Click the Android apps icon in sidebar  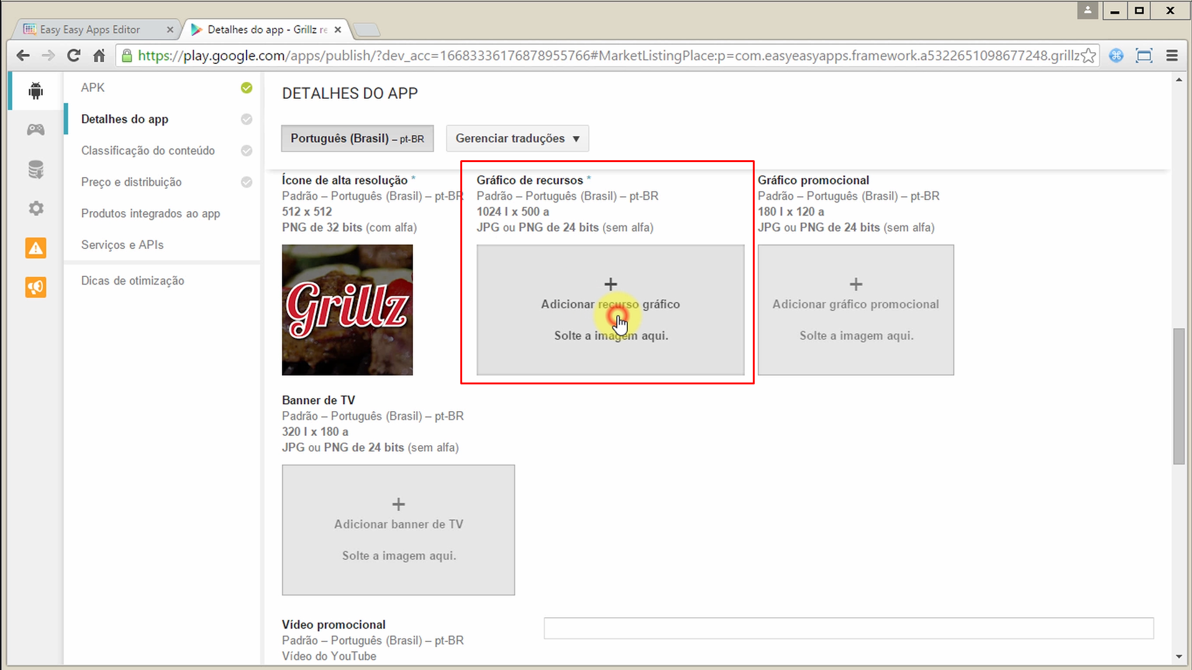coord(35,91)
